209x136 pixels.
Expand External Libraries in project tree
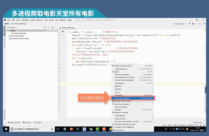pyautogui.click(x=7, y=36)
